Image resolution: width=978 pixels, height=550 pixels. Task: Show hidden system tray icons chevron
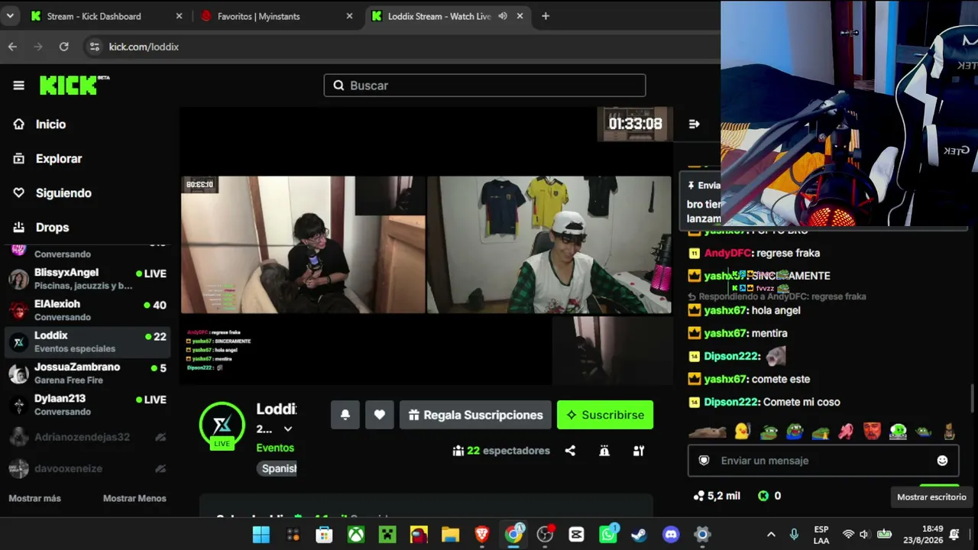pos(771,535)
